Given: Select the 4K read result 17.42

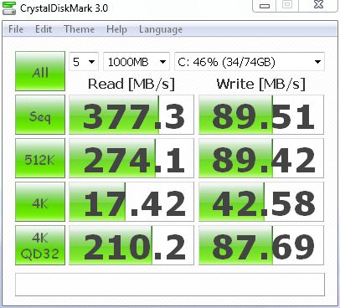Looking at the screenshot, I should (131, 202).
